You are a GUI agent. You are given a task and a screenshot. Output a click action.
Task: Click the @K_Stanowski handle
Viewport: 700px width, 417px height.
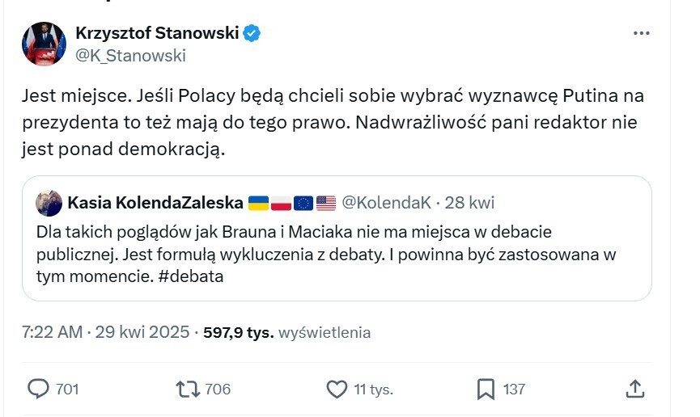pos(130,55)
